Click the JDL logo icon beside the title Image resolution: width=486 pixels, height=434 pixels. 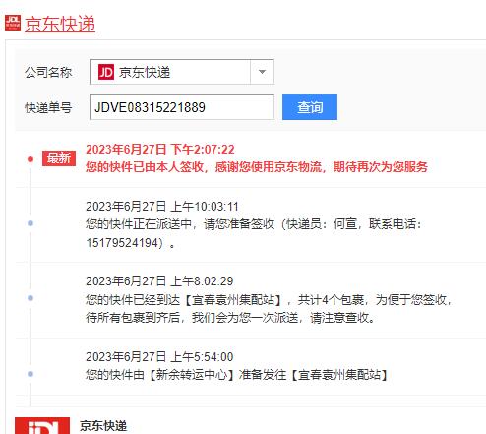(x=13, y=23)
